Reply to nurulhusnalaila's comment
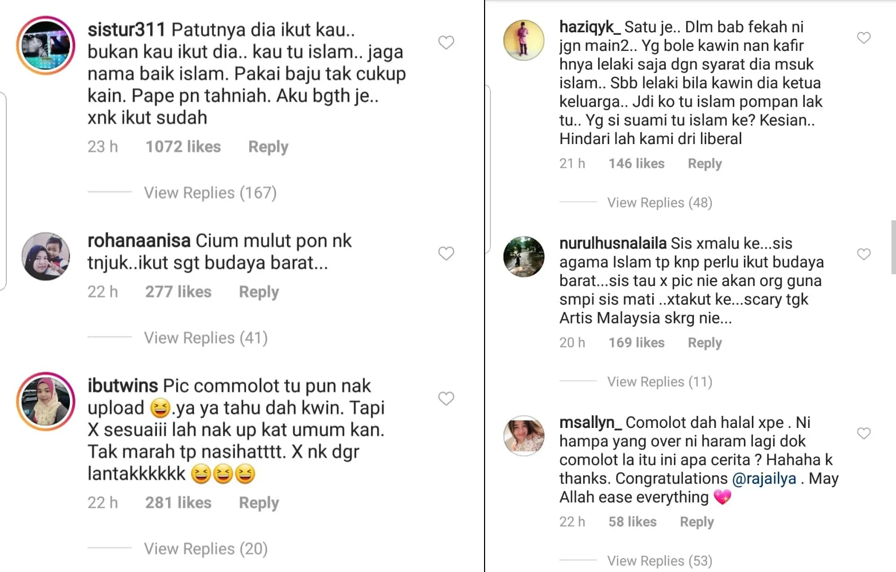Image resolution: width=896 pixels, height=572 pixels. point(705,343)
